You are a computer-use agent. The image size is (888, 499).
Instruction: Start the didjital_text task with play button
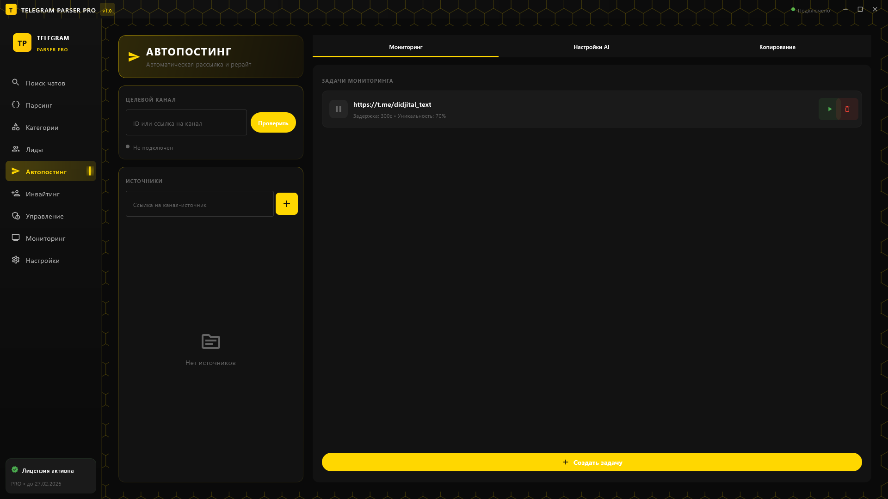pyautogui.click(x=829, y=109)
